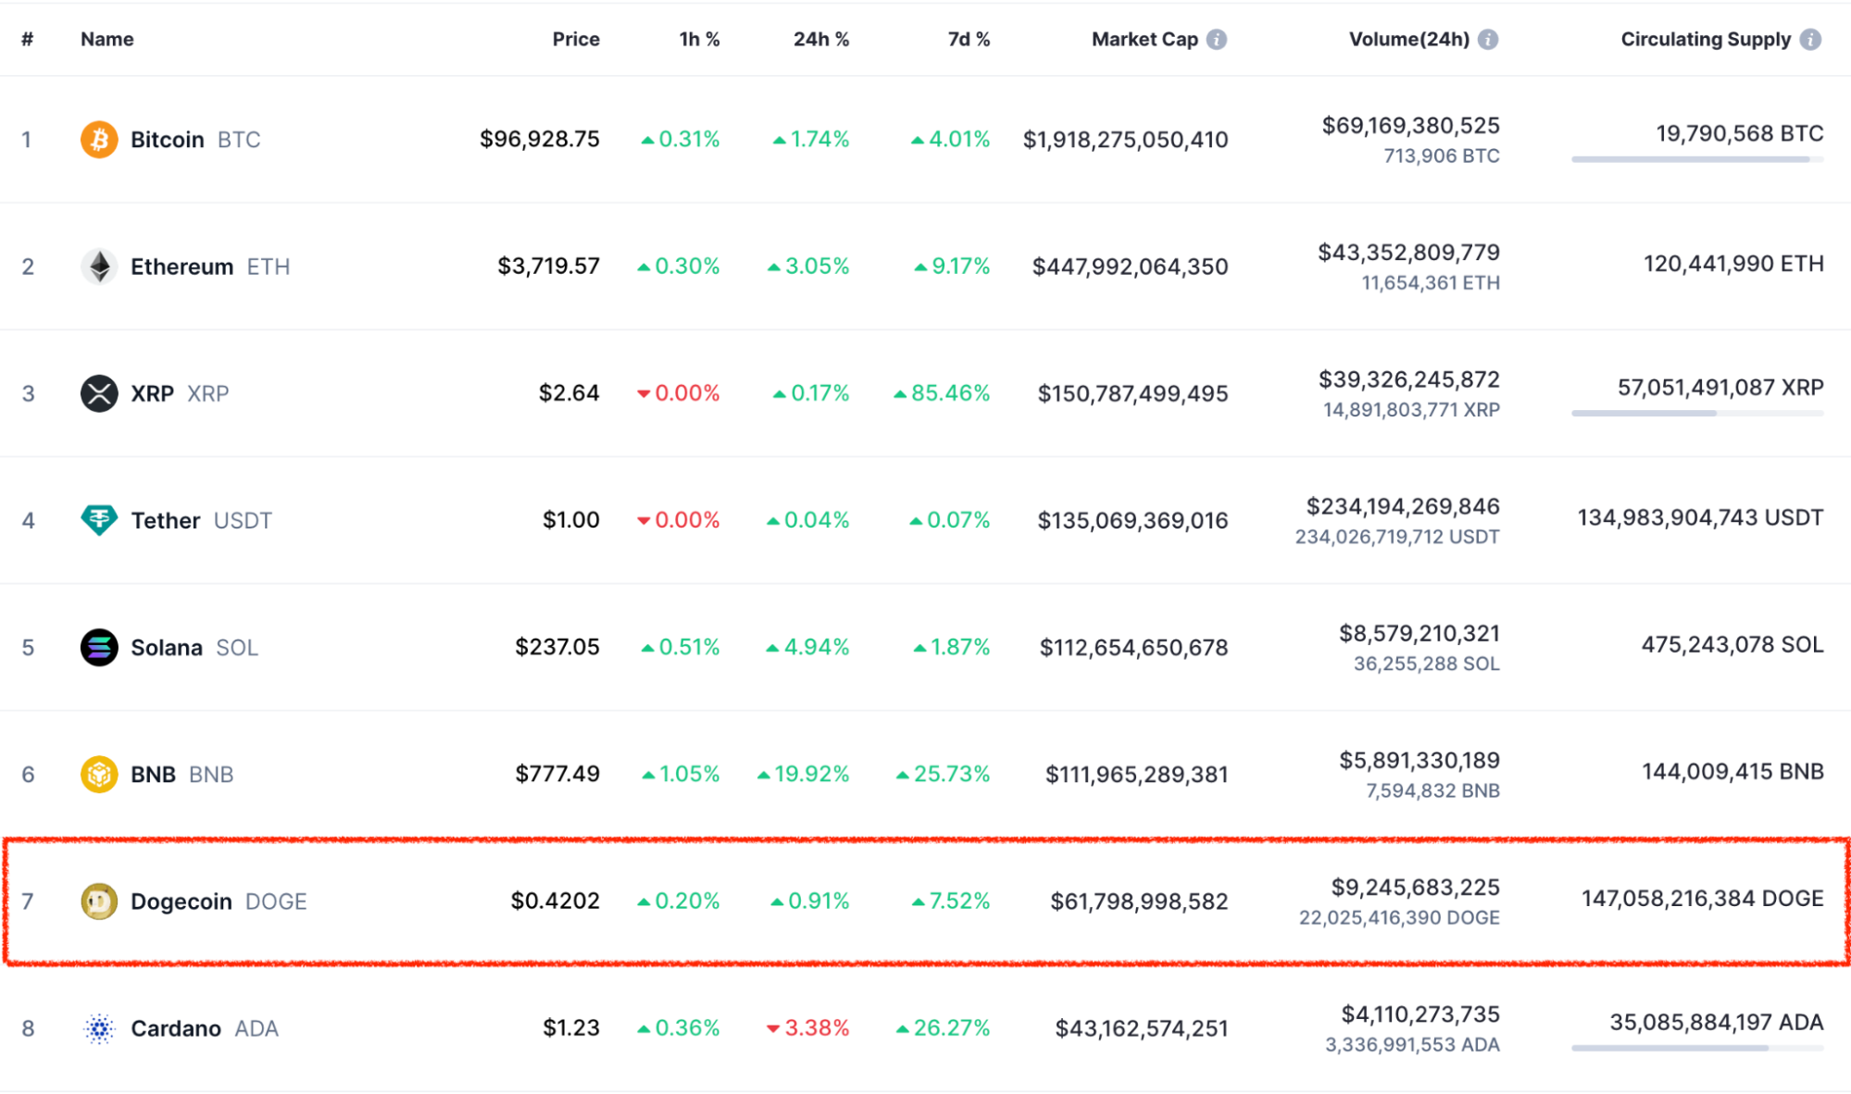Viewport: 1851px width, 1094px height.
Task: Click the Solana coin logo
Action: 99,647
